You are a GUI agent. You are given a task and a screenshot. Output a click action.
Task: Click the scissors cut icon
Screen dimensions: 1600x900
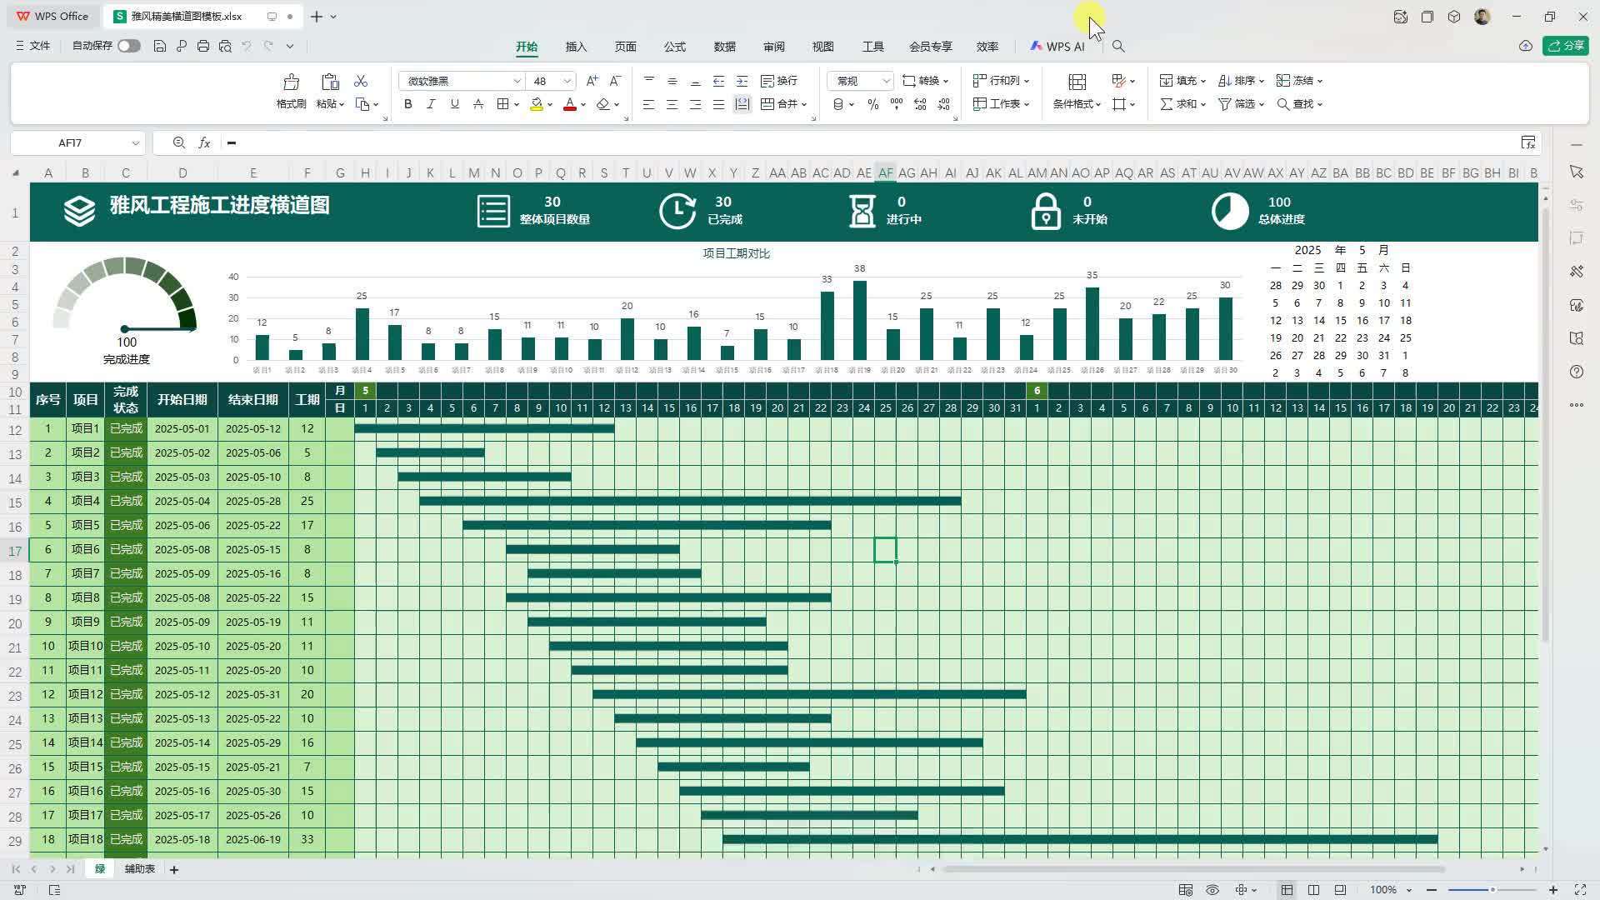pos(361,81)
